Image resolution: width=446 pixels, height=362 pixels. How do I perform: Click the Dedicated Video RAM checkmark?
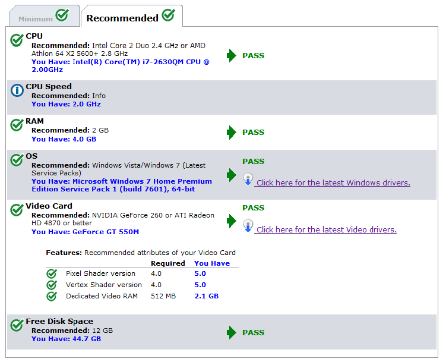click(52, 296)
